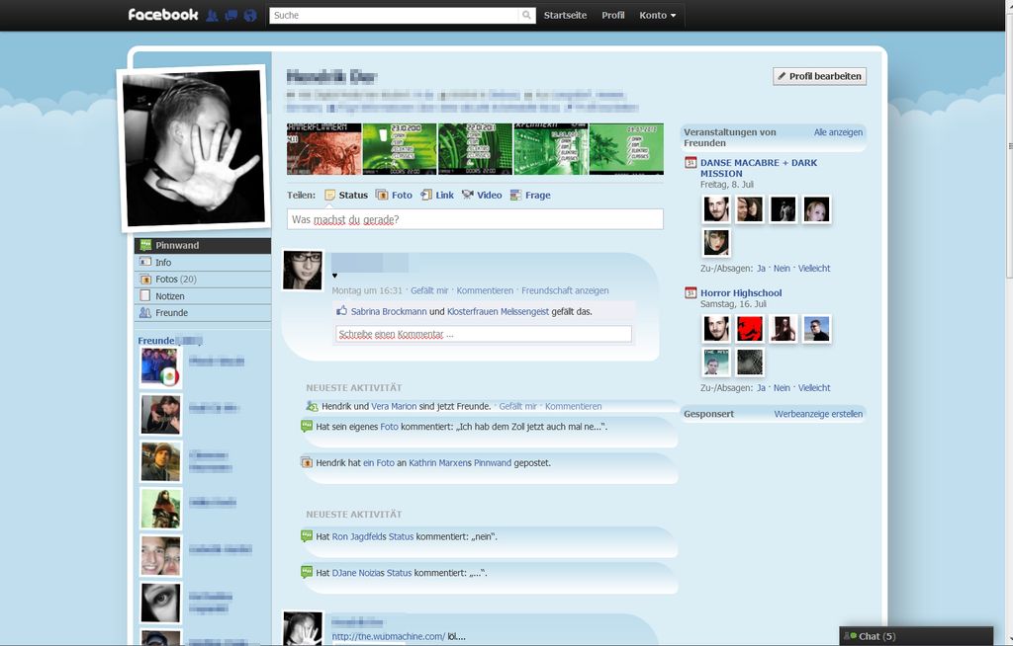Go to Startseite in the top menu
1013x646 pixels.
[564, 15]
